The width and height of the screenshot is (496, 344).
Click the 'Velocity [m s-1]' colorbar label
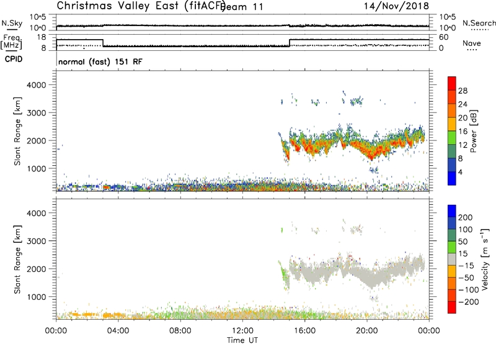[485, 259]
